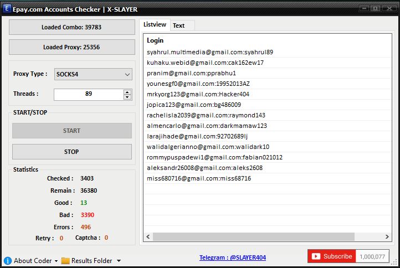
Task: Click the Results Folder yellow folder icon
Action: click(x=65, y=261)
